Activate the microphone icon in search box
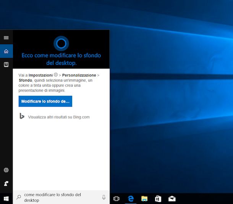 (104, 197)
